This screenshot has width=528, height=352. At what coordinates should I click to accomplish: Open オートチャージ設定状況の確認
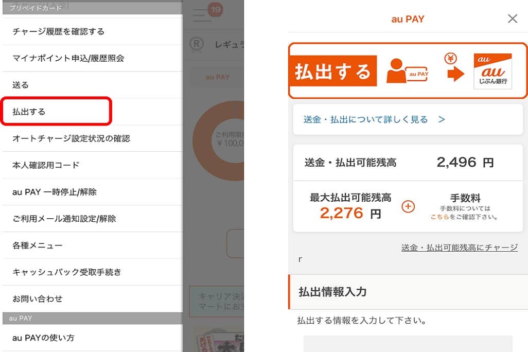coord(92,138)
